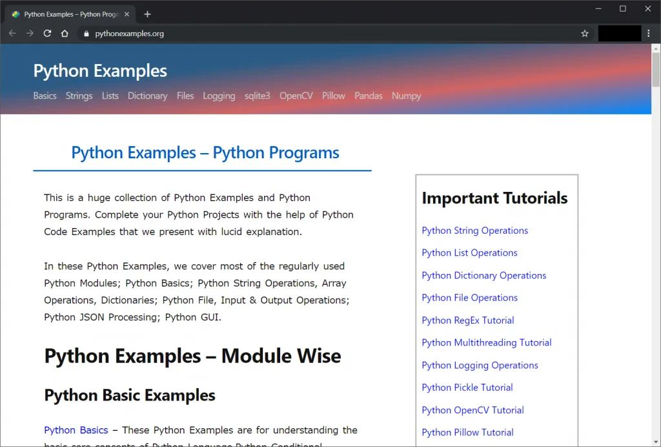
Task: Click the Python Examples site title
Action: pyautogui.click(x=100, y=71)
